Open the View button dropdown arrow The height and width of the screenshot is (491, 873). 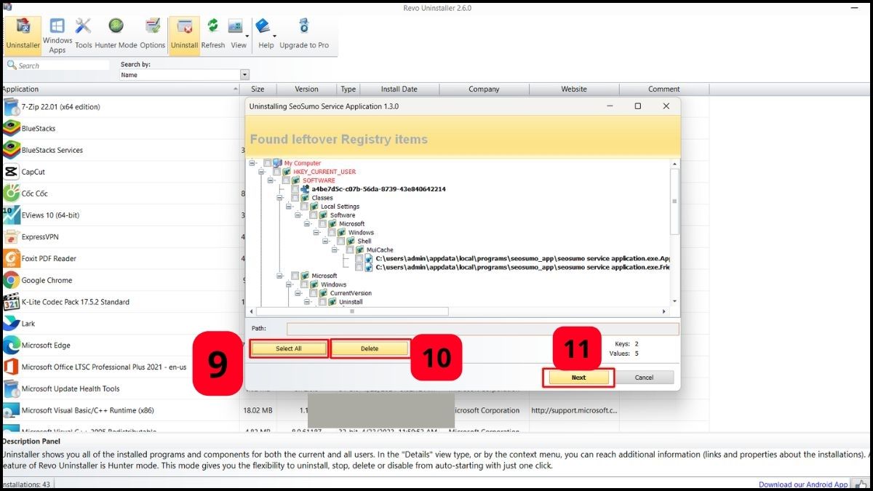[247, 36]
